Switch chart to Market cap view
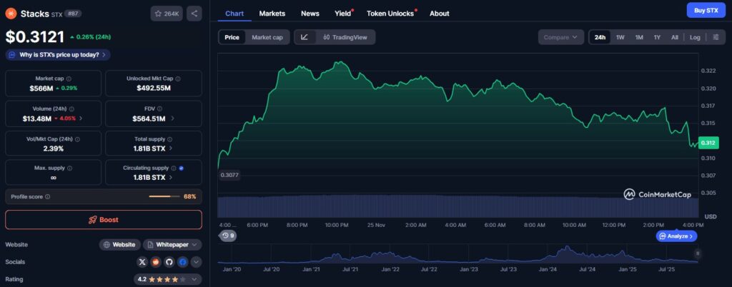Viewport: 732px width, 287px height. coord(267,37)
